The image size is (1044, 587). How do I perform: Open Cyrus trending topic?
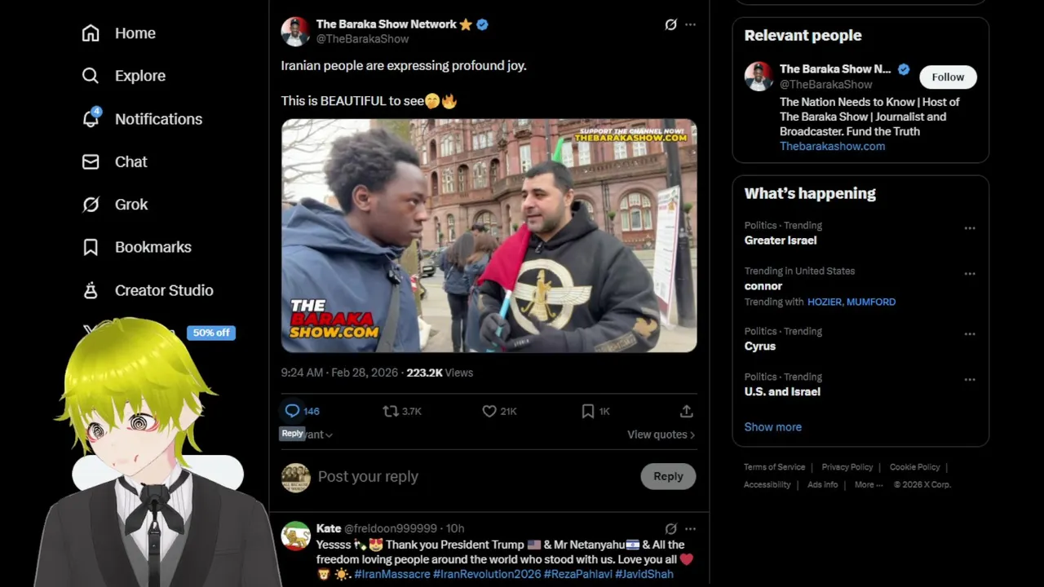760,346
